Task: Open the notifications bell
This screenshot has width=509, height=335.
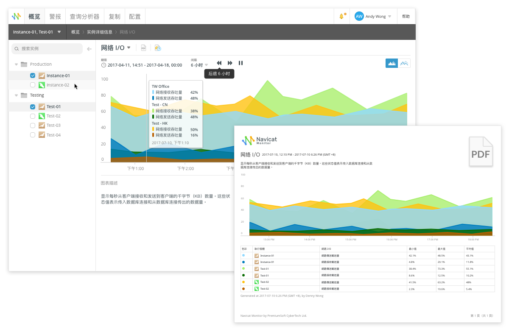Action: pos(341,17)
